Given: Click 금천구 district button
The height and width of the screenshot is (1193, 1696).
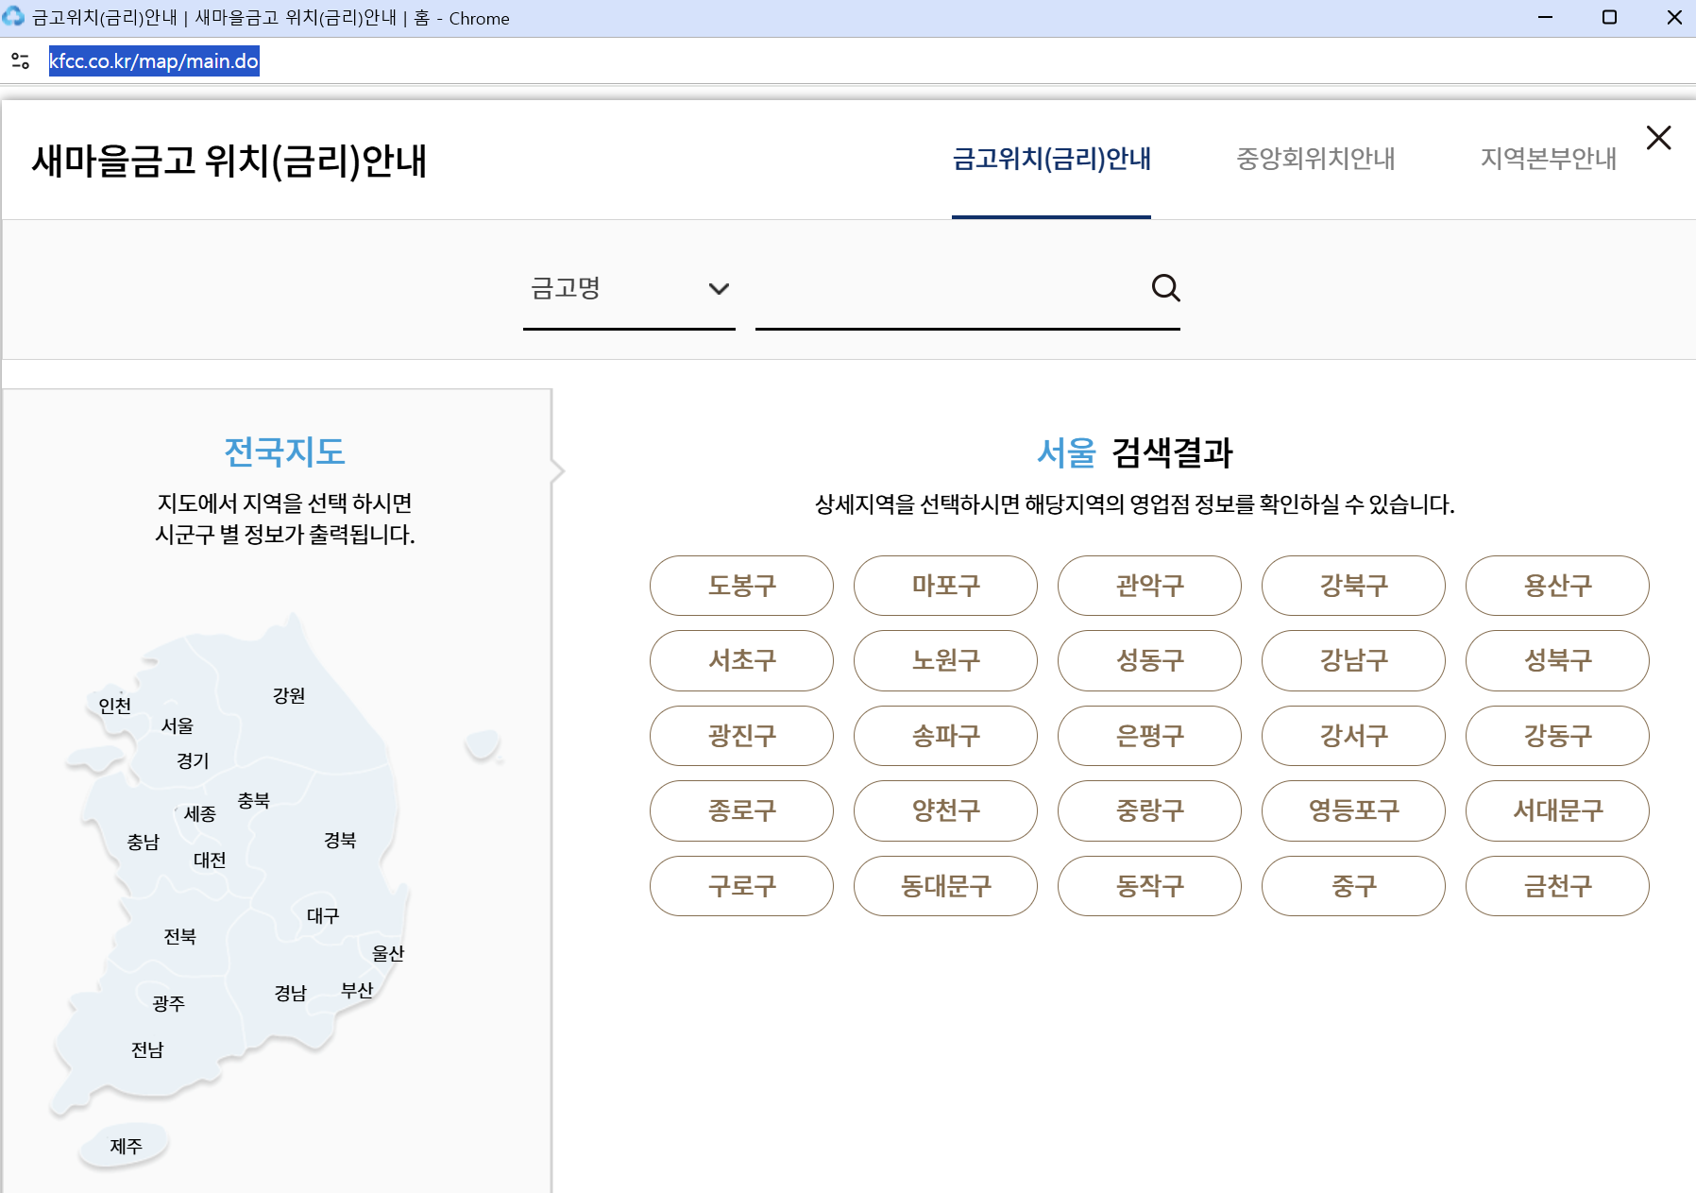Looking at the screenshot, I should (1557, 886).
